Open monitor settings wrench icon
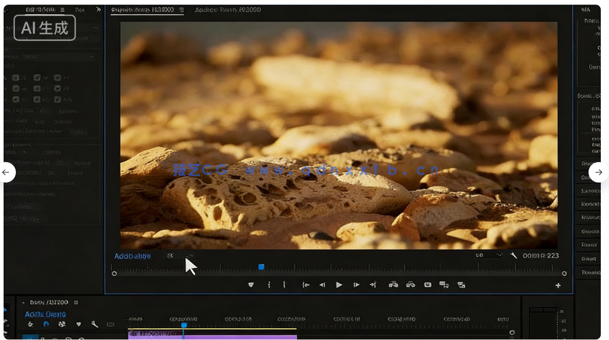The image size is (609, 340). coord(513,255)
